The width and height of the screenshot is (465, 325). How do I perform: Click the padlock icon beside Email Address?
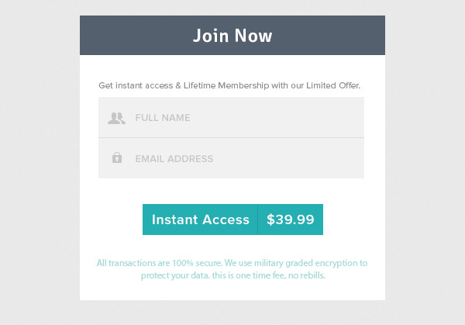click(117, 158)
